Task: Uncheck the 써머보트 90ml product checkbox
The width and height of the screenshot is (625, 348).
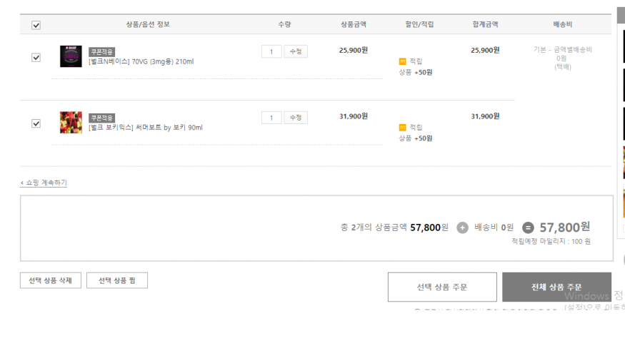Action: [36, 123]
